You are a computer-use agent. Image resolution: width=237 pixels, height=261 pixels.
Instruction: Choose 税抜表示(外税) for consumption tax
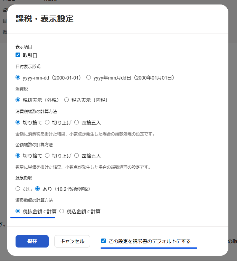(18, 100)
